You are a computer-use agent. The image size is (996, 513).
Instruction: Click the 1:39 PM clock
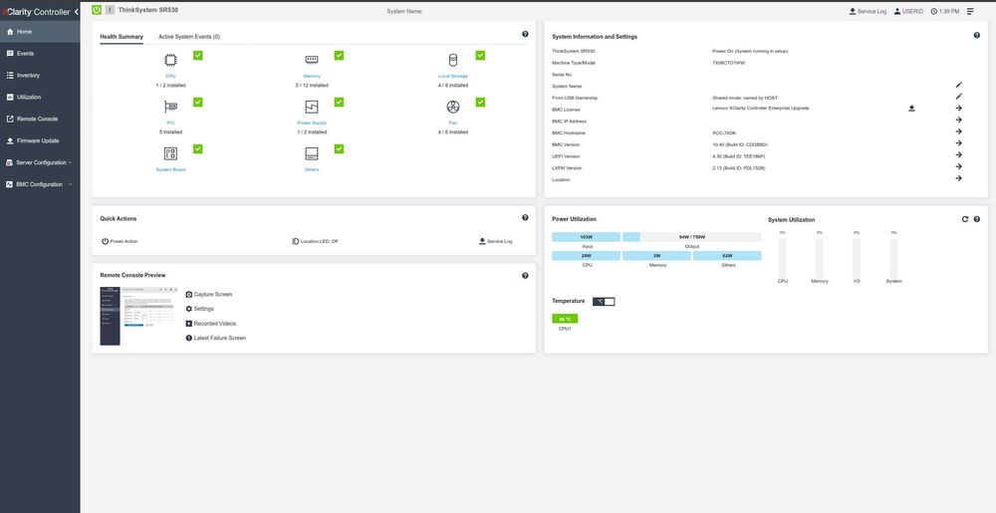coord(945,11)
